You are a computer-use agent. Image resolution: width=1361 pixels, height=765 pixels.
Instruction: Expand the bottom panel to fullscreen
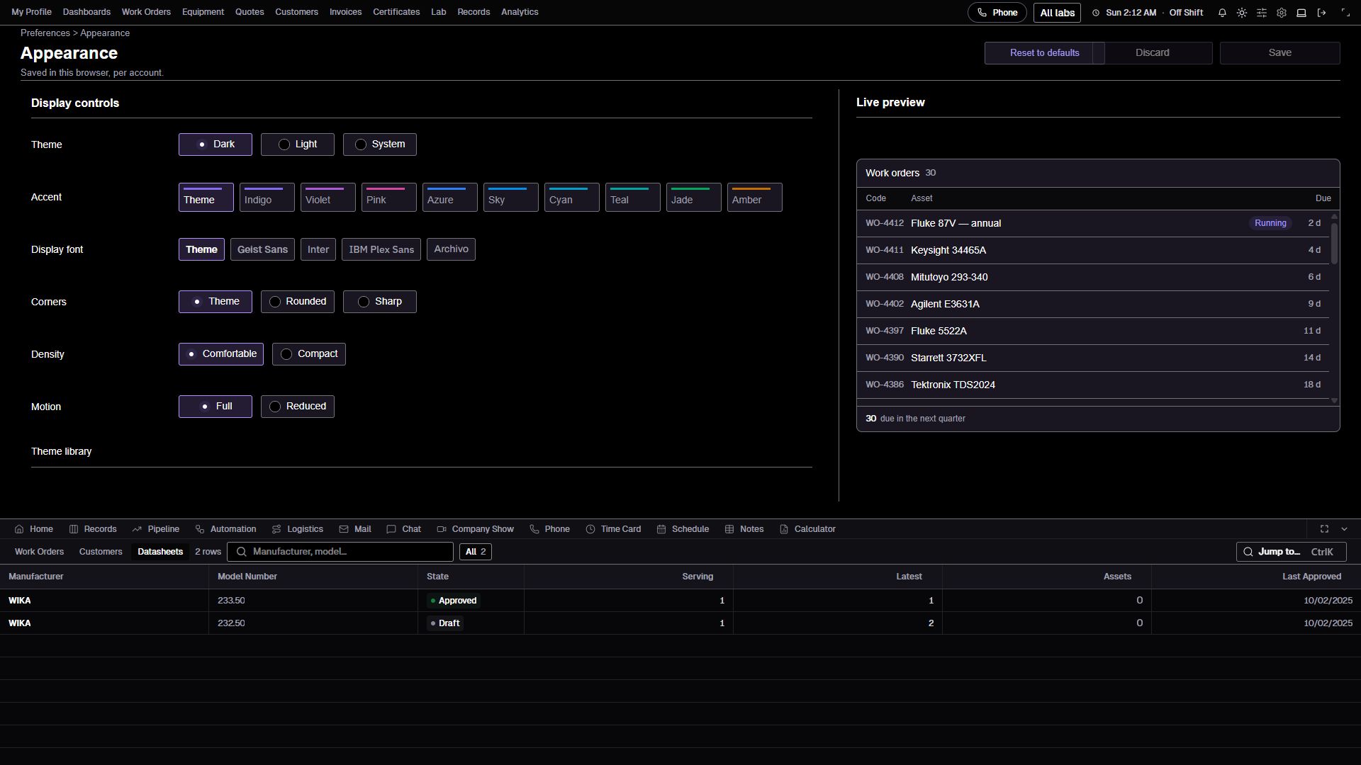pyautogui.click(x=1324, y=529)
